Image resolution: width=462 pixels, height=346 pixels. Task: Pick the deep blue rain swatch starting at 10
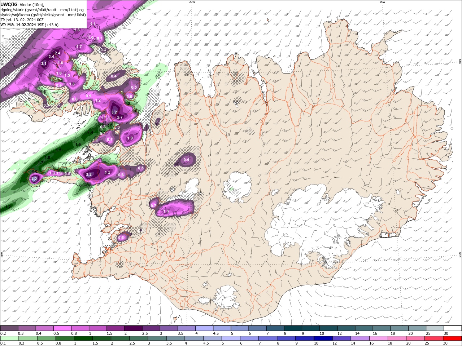(x=323, y=338)
